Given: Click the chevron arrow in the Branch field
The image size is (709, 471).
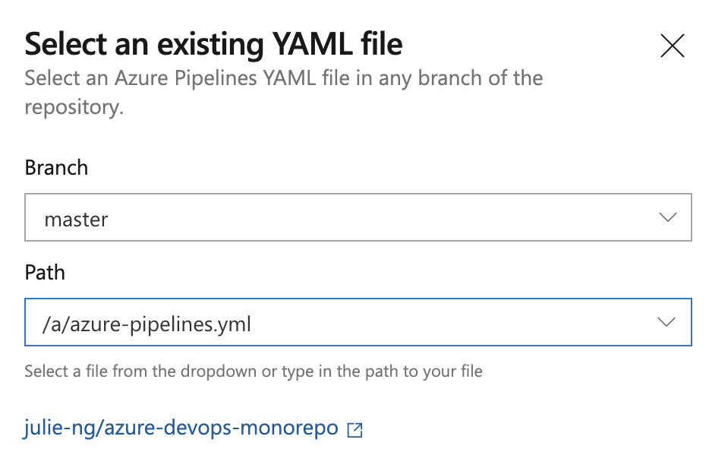Looking at the screenshot, I should coord(668,218).
